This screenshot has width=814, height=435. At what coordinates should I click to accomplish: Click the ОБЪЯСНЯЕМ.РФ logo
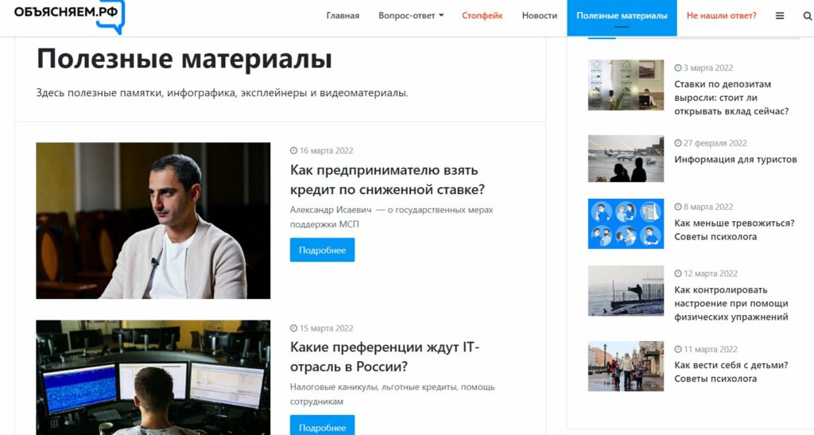click(x=70, y=16)
